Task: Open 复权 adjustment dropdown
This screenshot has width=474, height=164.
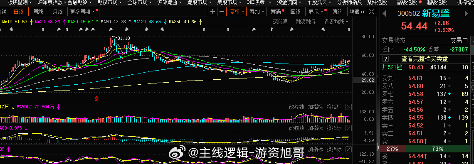Action: (237, 12)
